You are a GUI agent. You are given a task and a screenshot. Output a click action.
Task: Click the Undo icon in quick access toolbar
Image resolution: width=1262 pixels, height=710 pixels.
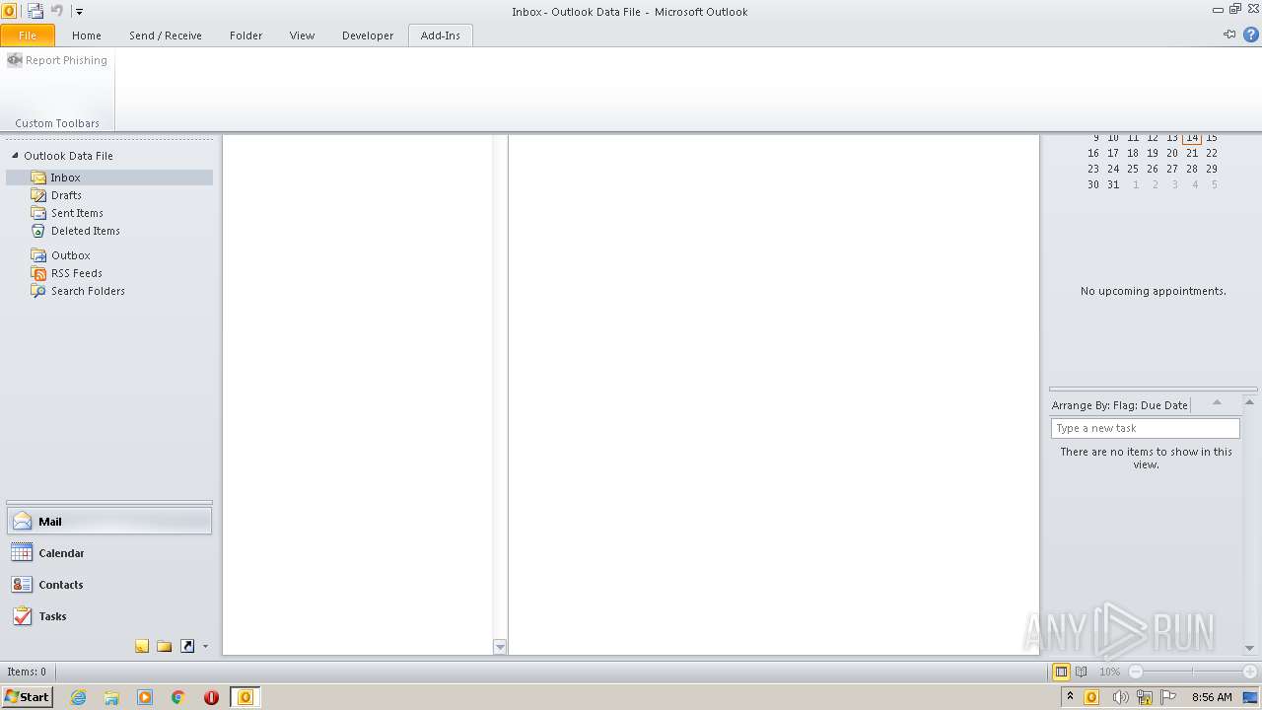click(57, 11)
